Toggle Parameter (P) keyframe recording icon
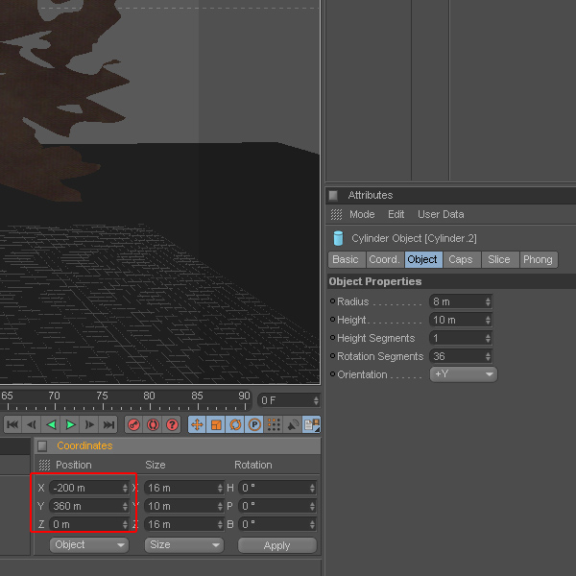This screenshot has width=576, height=576. coord(254,424)
